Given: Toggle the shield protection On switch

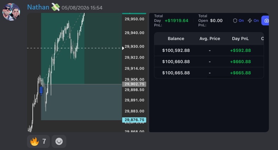Looking at the screenshot, I should [x=238, y=21].
